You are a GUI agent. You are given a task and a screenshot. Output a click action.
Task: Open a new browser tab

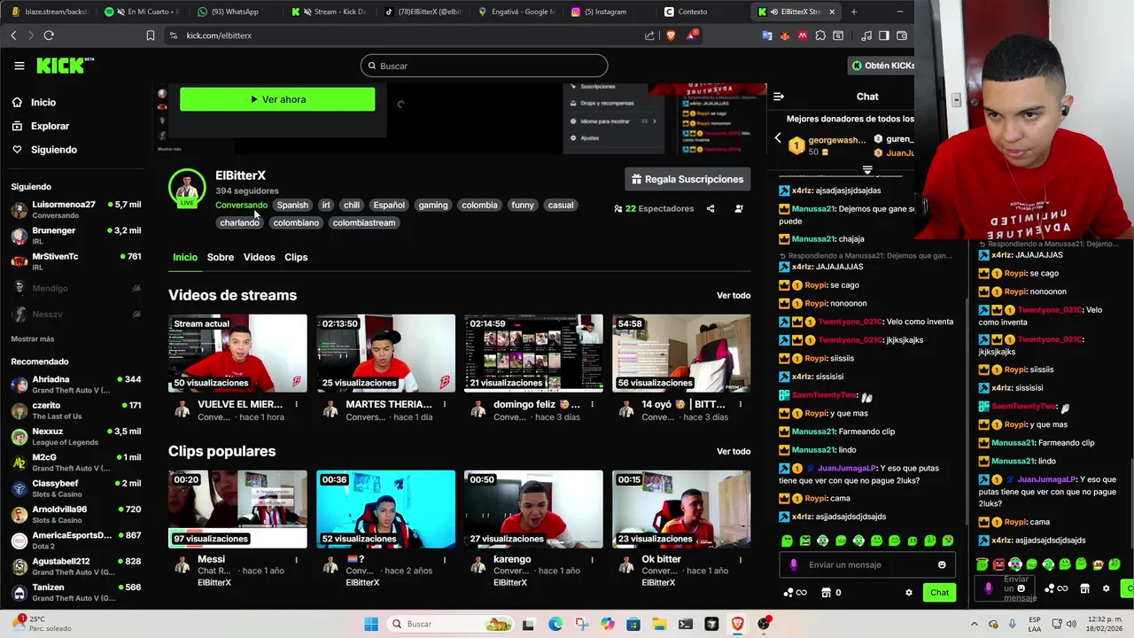(x=854, y=12)
